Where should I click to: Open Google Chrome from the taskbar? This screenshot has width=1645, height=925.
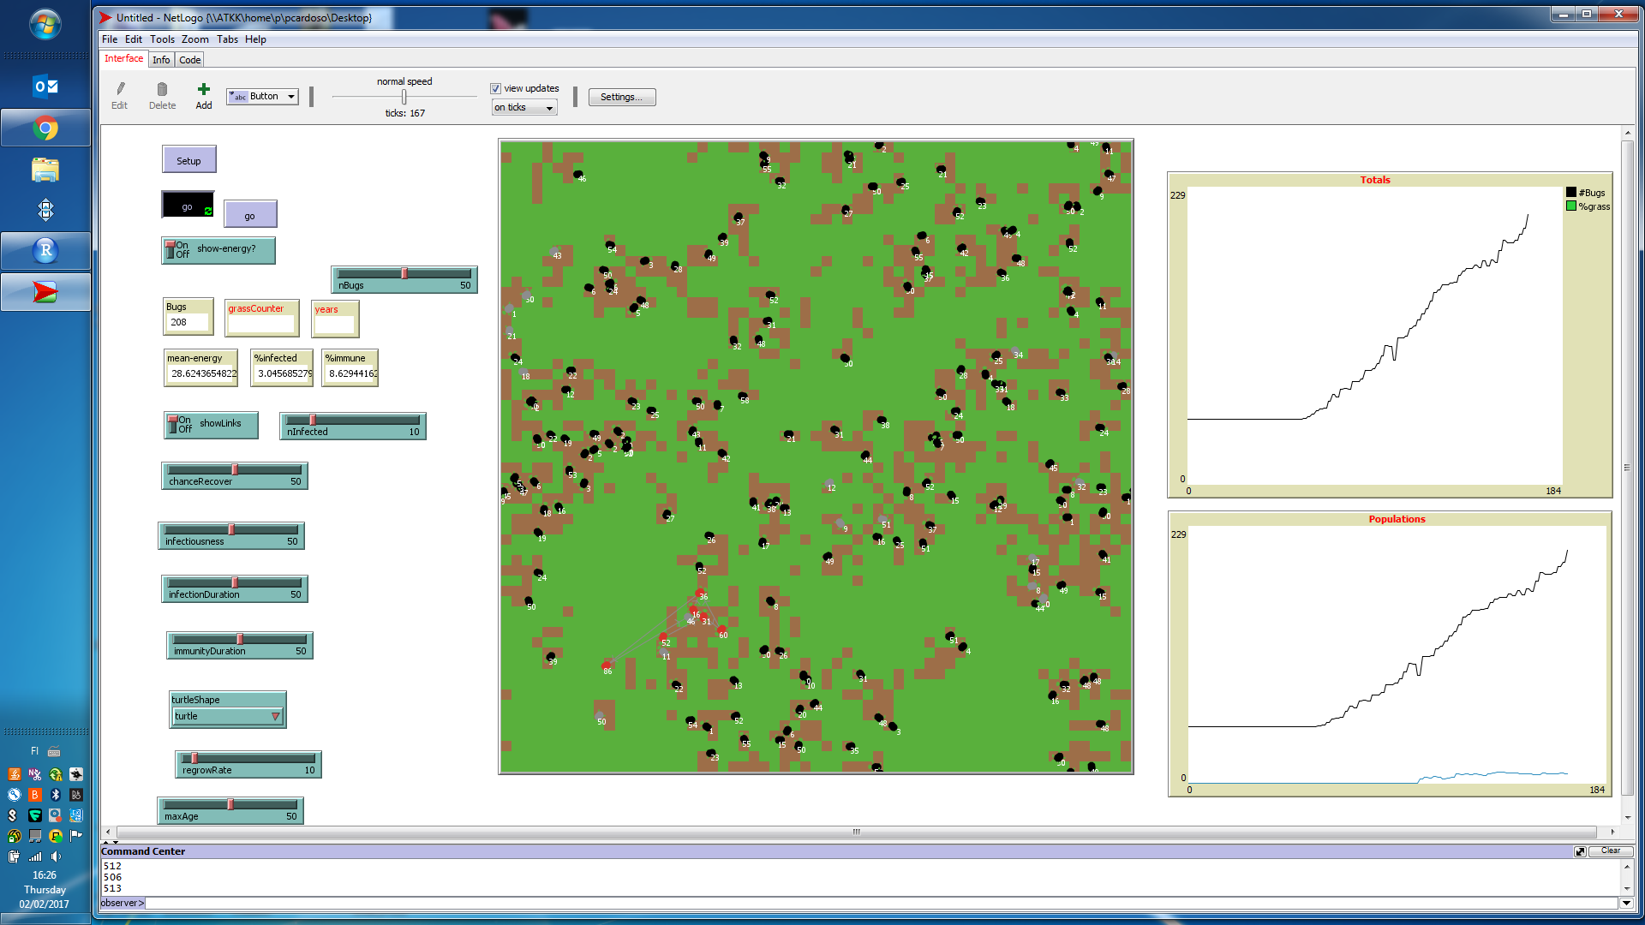(45, 128)
